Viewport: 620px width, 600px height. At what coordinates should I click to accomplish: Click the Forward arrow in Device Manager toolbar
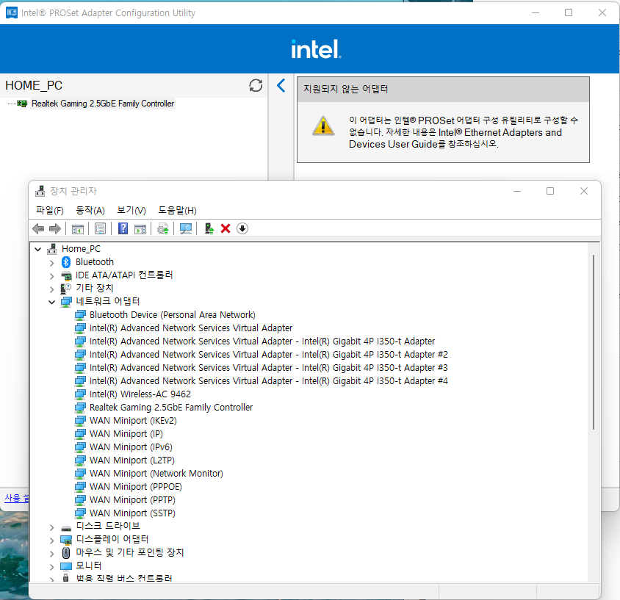(55, 228)
